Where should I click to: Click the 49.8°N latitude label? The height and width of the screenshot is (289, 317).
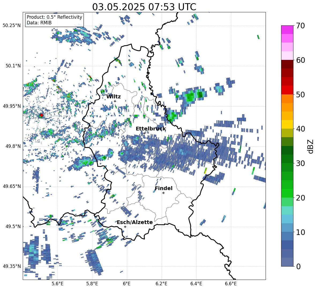click(x=13, y=146)
